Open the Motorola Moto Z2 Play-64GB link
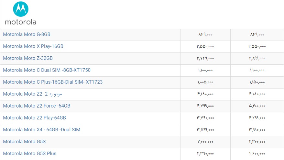 [x=34, y=118]
